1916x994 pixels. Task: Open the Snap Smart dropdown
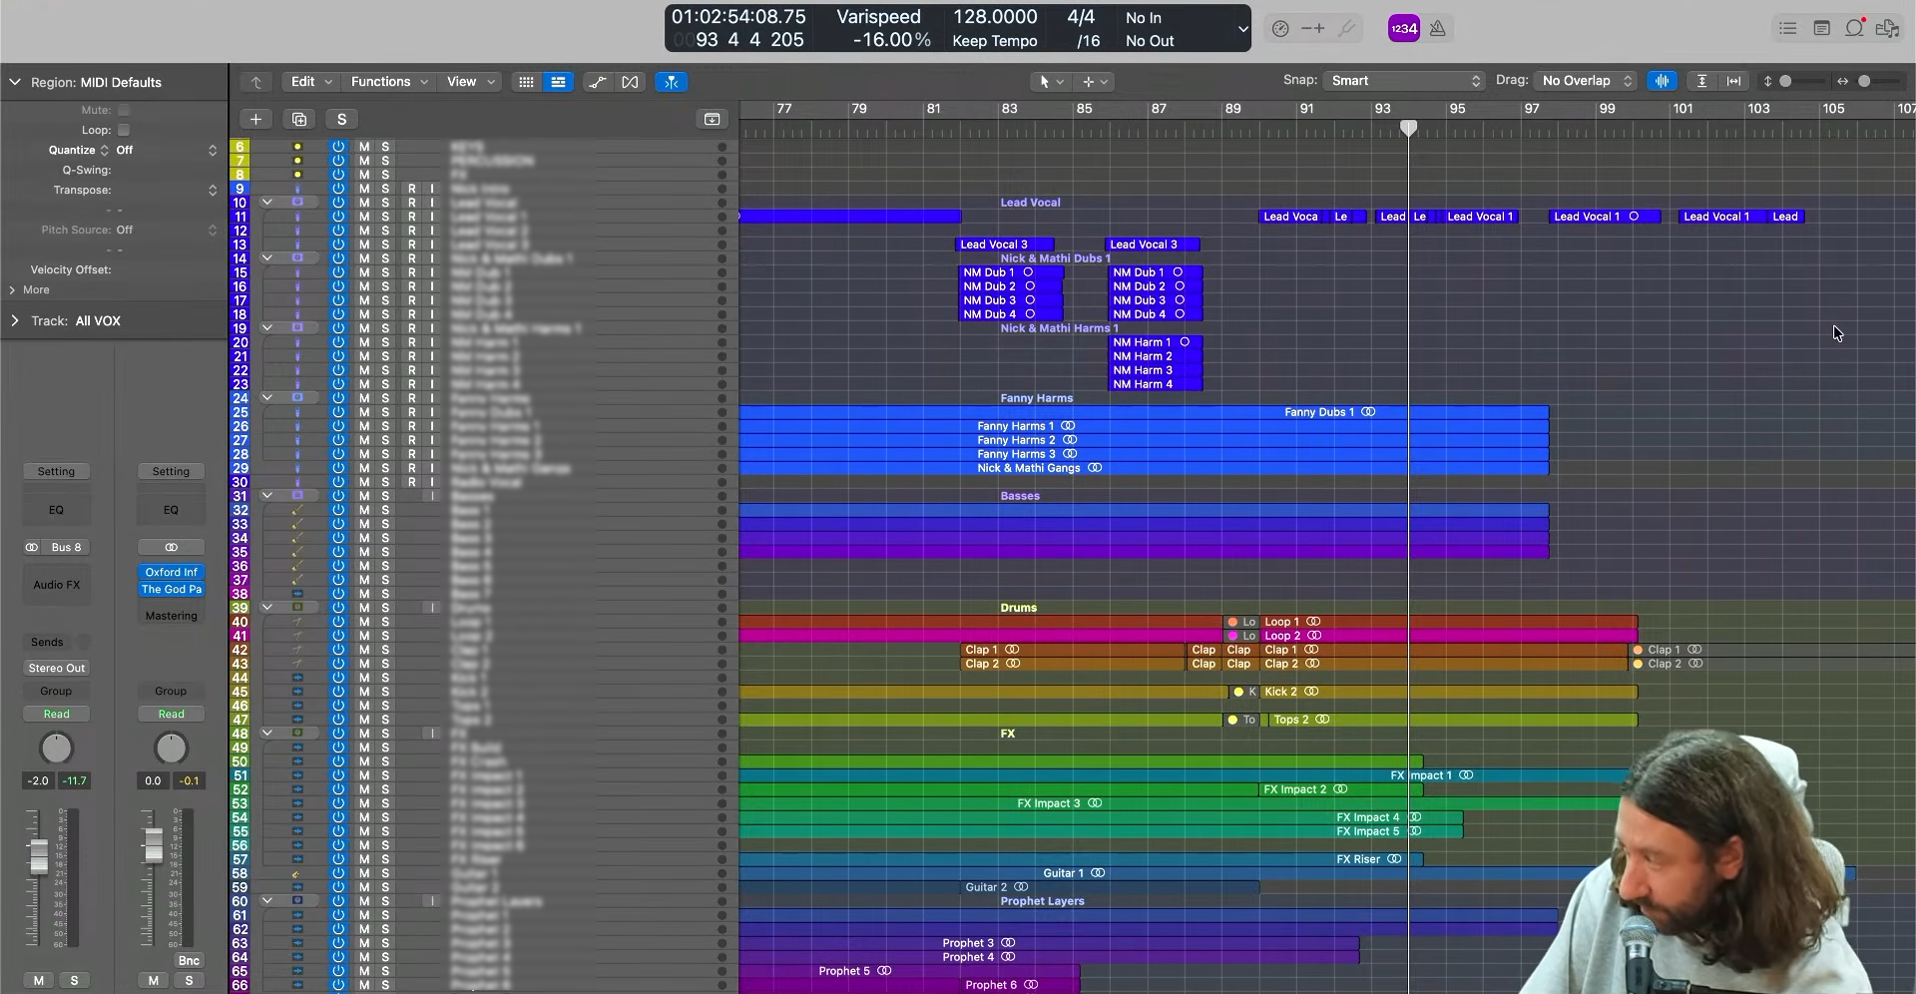[x=1404, y=81]
